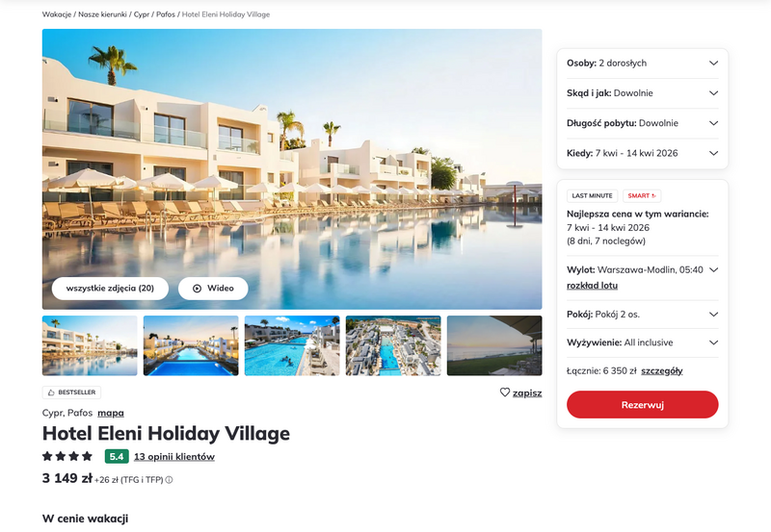Open wszystkie zdjęcia (20) gallery

[x=110, y=288]
